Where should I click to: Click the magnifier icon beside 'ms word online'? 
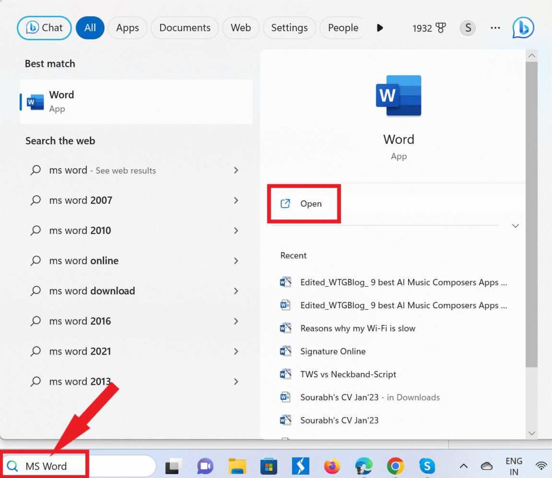[x=36, y=260]
